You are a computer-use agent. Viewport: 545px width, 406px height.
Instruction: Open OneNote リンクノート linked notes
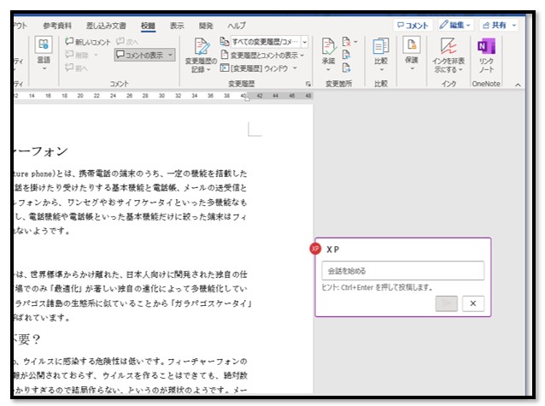[x=486, y=55]
